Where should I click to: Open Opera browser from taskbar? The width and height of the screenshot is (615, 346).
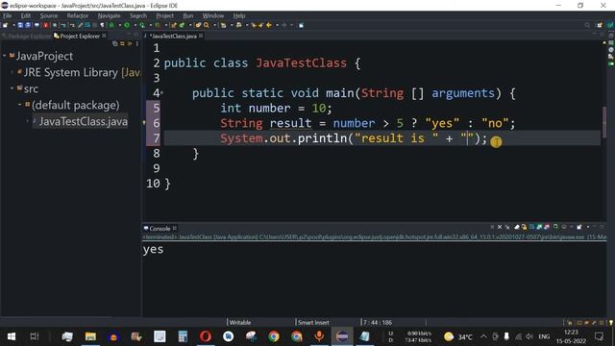coord(205,336)
